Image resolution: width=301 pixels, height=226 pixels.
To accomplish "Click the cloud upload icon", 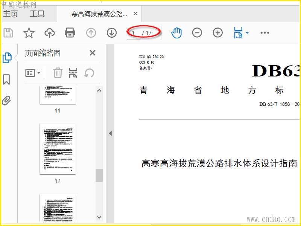I will pyautogui.click(x=50, y=33).
